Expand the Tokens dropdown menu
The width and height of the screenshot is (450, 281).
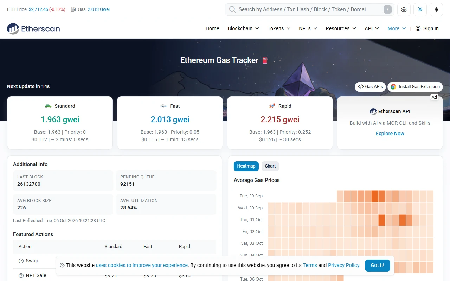pyautogui.click(x=279, y=28)
